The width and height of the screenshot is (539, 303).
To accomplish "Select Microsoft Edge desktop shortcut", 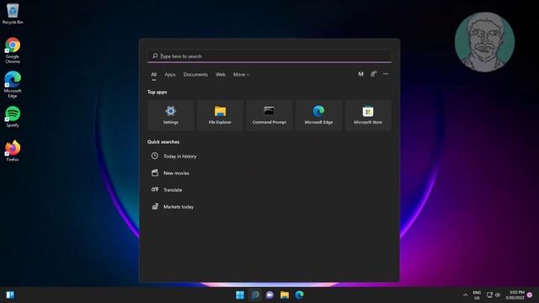I will click(13, 84).
